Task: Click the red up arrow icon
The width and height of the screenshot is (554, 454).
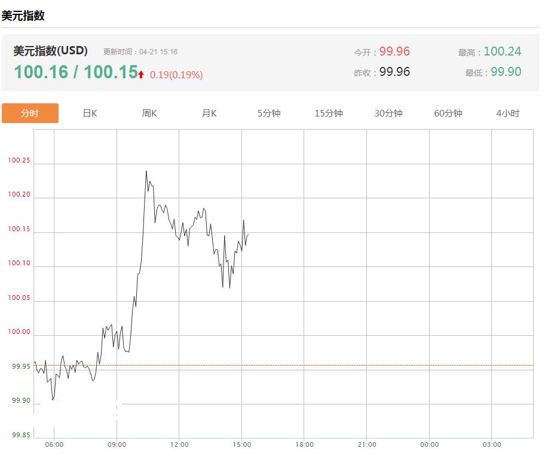Action: pos(141,75)
